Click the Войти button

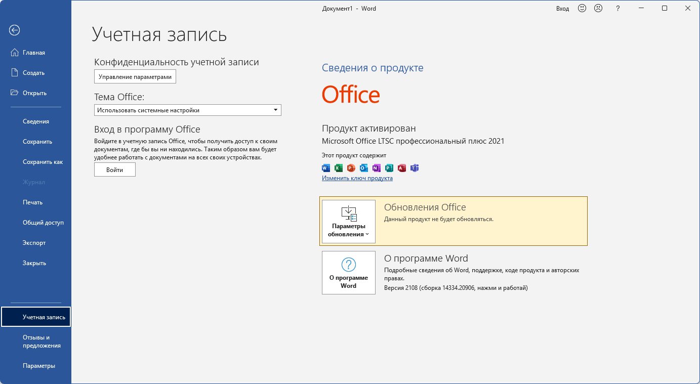pos(115,170)
